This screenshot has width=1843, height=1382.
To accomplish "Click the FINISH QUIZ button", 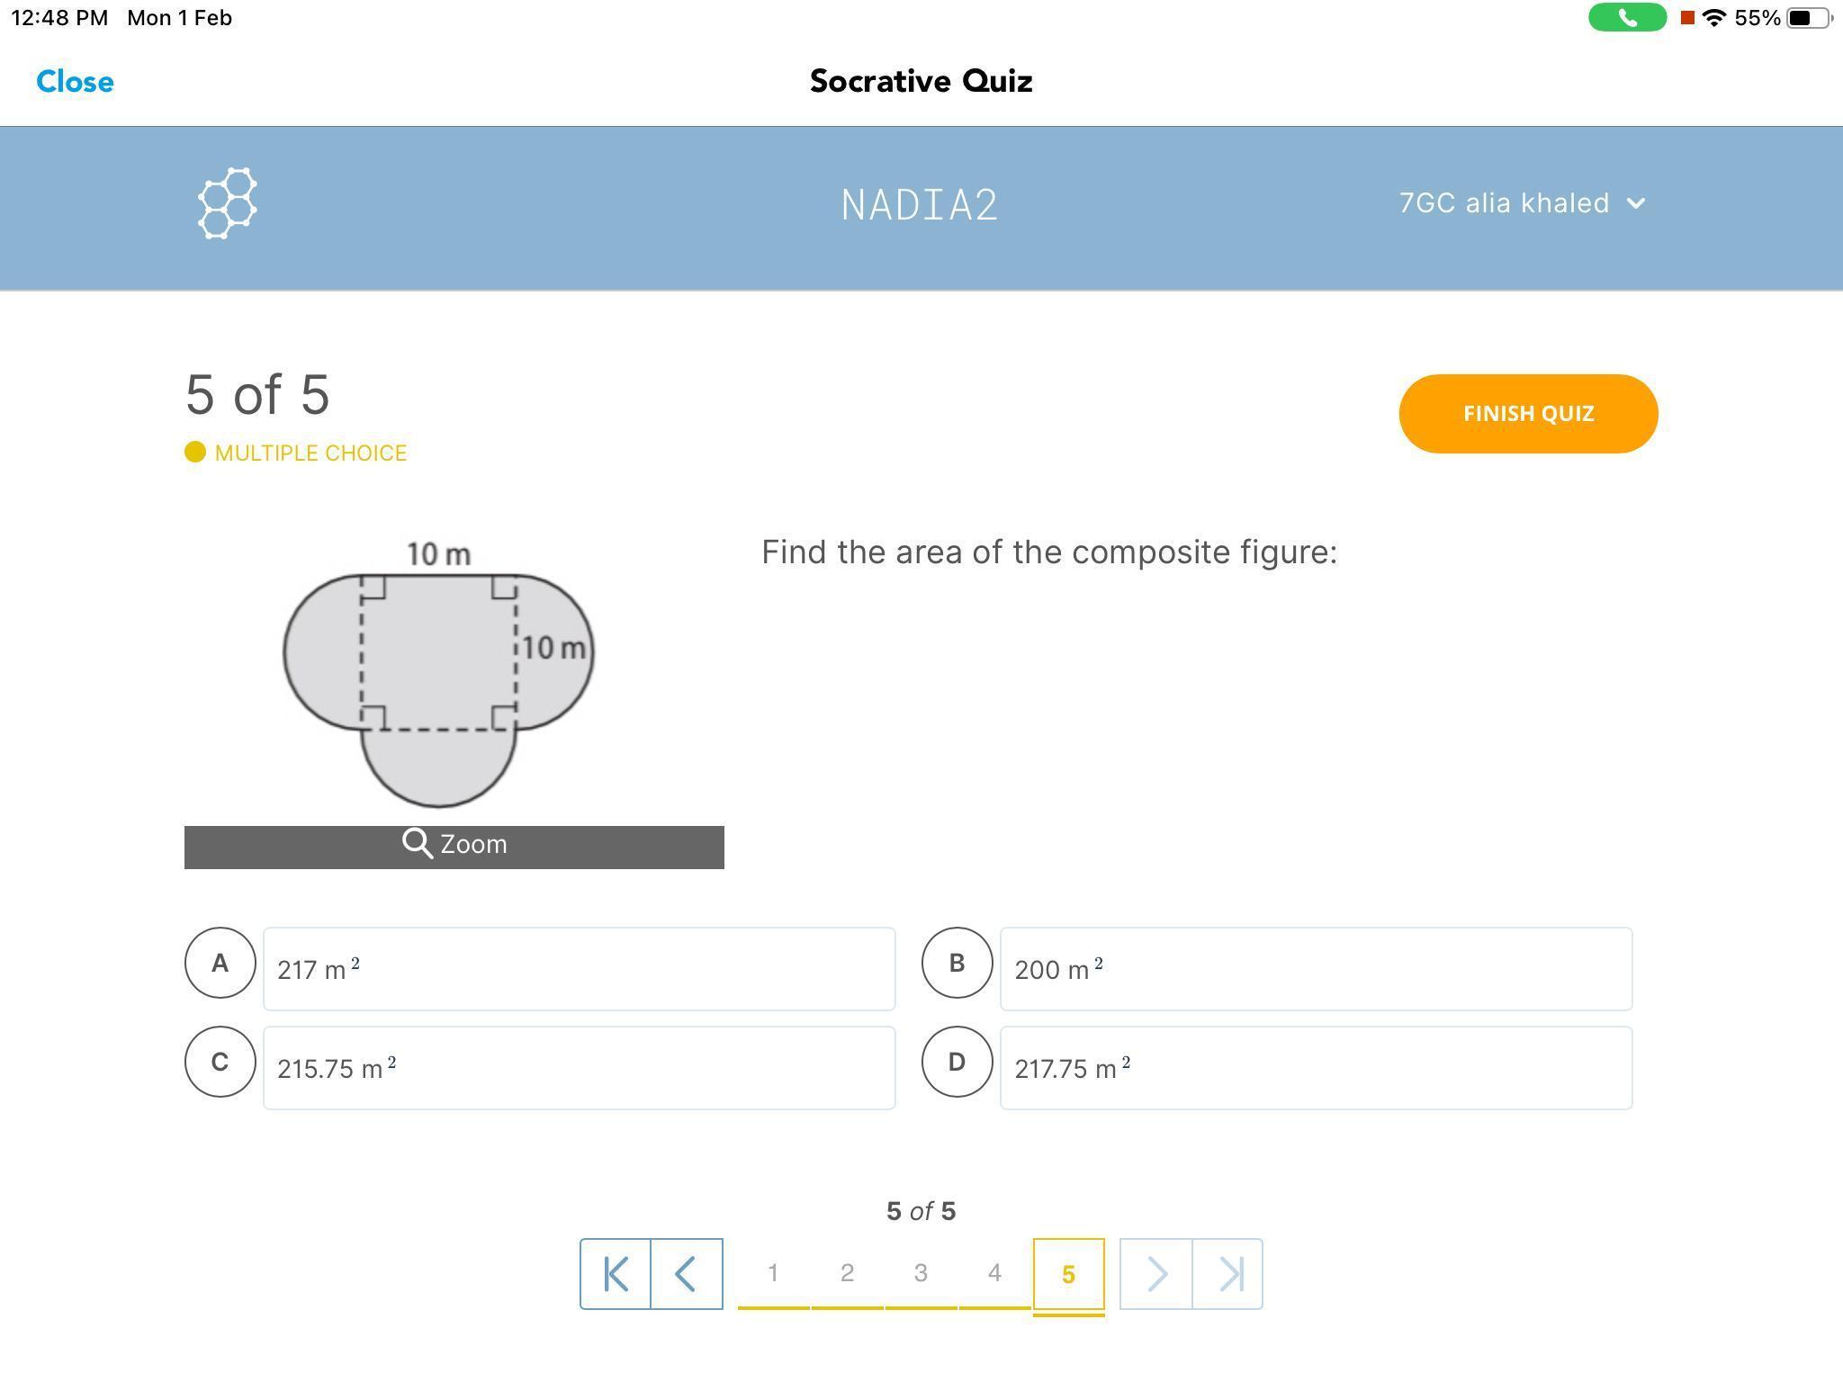I will point(1528,414).
